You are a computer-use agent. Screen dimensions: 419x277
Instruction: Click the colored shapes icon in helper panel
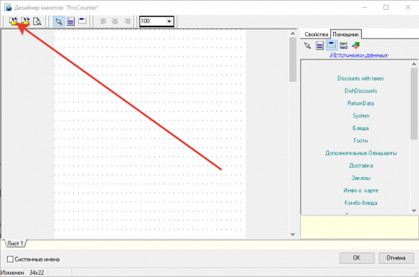[x=355, y=45]
